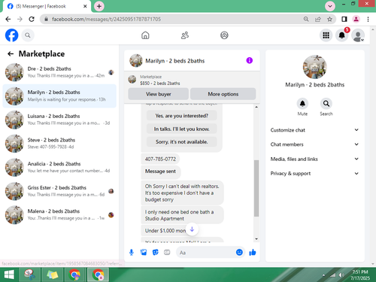376x282 pixels.
Task: Click More options button
Action: 223,94
